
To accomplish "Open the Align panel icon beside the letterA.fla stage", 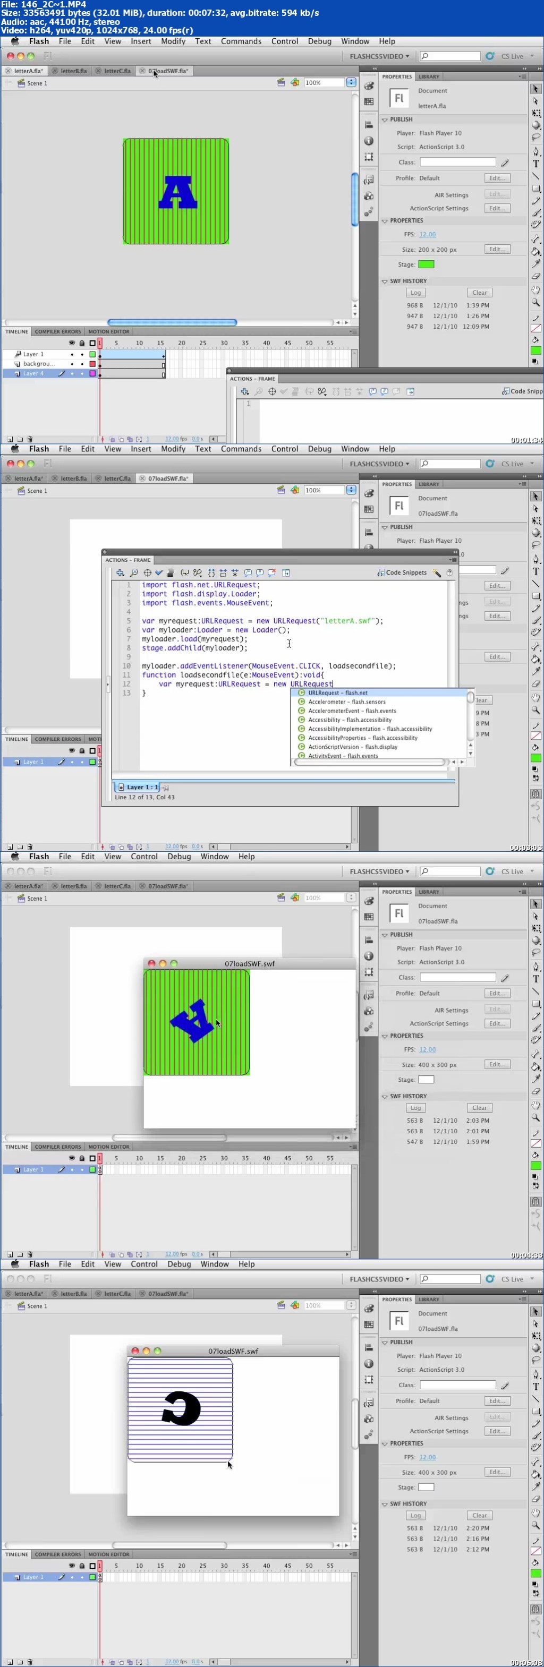I will click(x=369, y=125).
